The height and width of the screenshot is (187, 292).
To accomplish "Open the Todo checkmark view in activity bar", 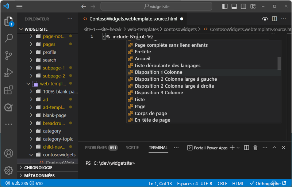I will tap(8, 107).
